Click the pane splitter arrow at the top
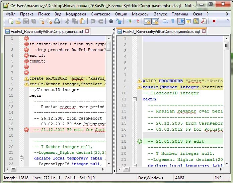 [114, 29]
